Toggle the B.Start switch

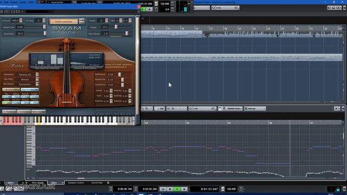[x=34, y=97]
